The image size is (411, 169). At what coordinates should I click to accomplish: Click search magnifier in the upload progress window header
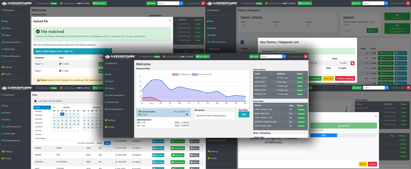tap(387, 88)
